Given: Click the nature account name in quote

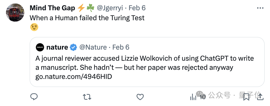Looking at the screenshot, I should 57,47.
